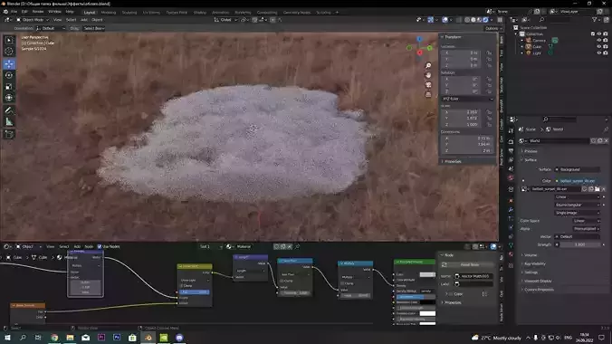Expand the Custom Properties panel
Image resolution: width=612 pixels, height=344 pixels.
coord(539,290)
